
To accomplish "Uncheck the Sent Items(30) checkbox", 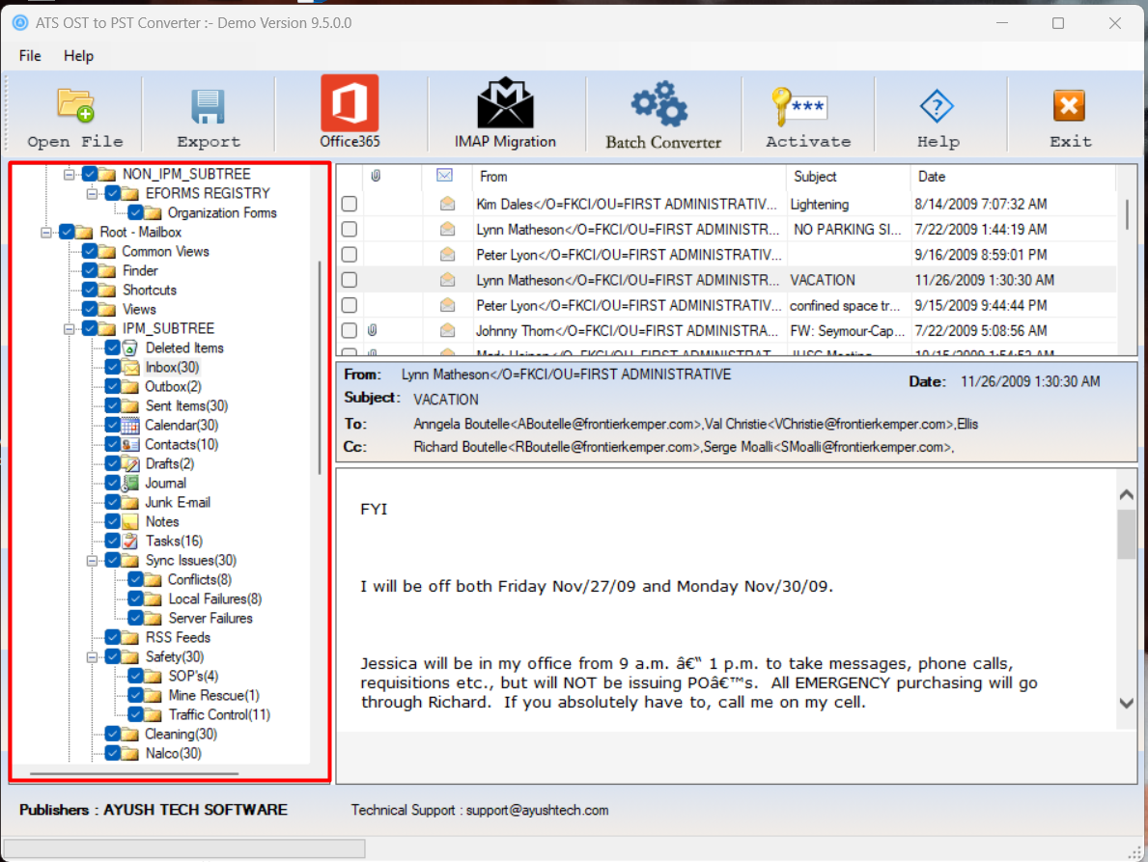I will (113, 406).
